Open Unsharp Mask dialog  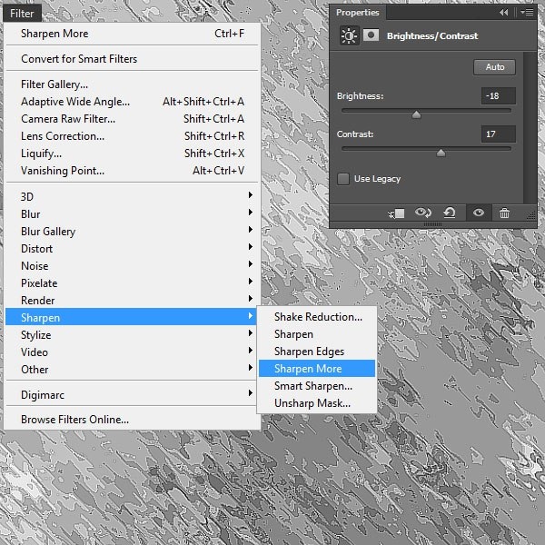pyautogui.click(x=317, y=403)
